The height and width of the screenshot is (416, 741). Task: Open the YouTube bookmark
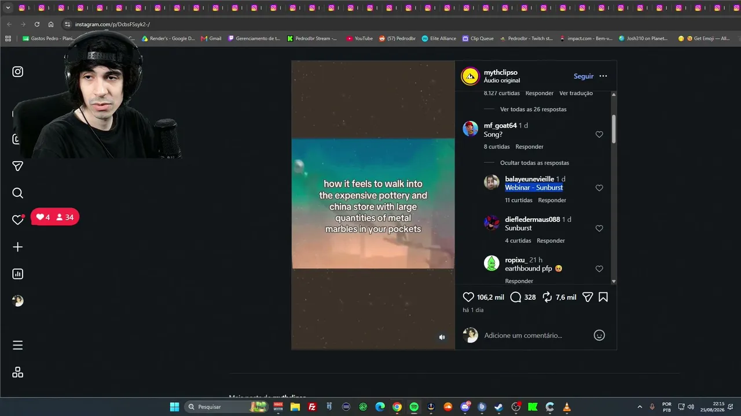pyautogui.click(x=360, y=39)
